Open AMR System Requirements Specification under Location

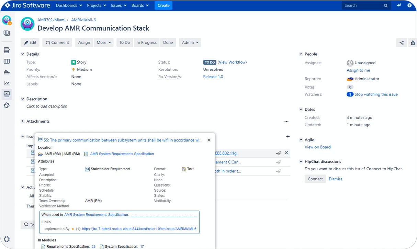122,154
